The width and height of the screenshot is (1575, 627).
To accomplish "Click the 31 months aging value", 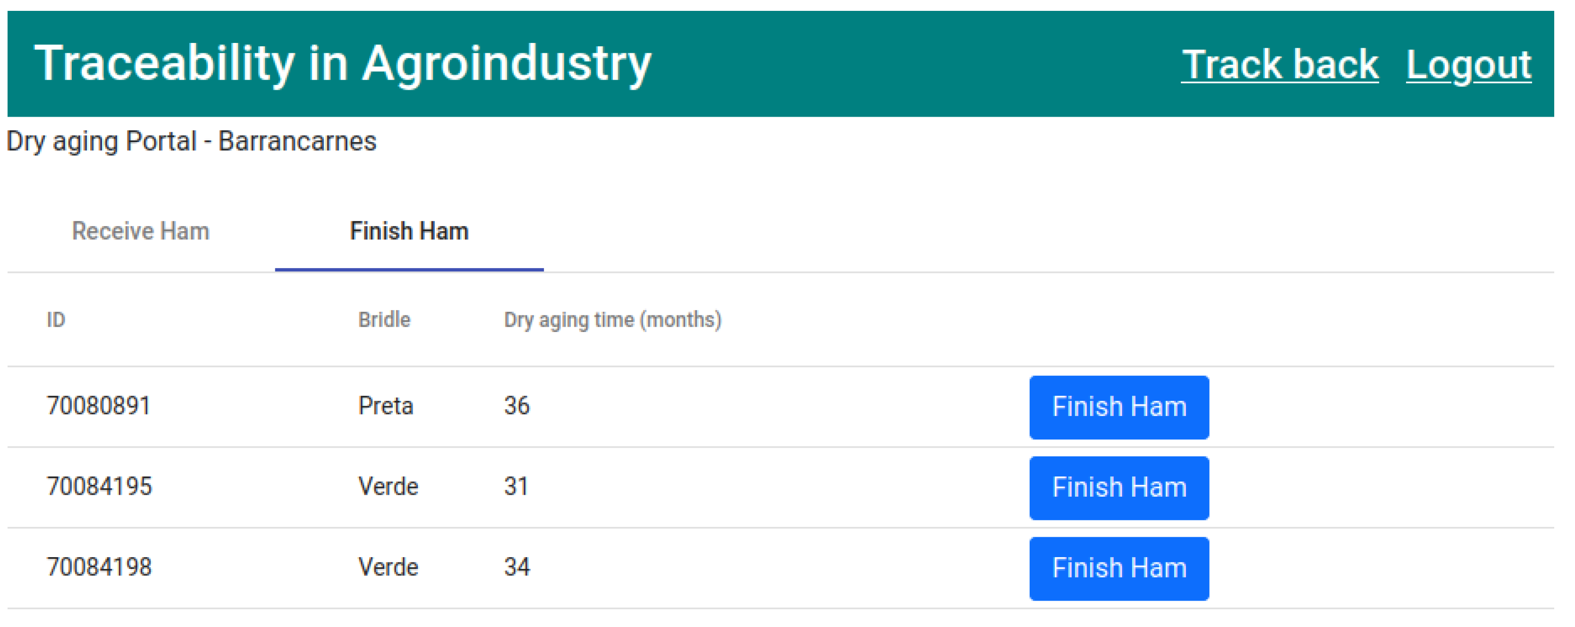I will [x=516, y=487].
